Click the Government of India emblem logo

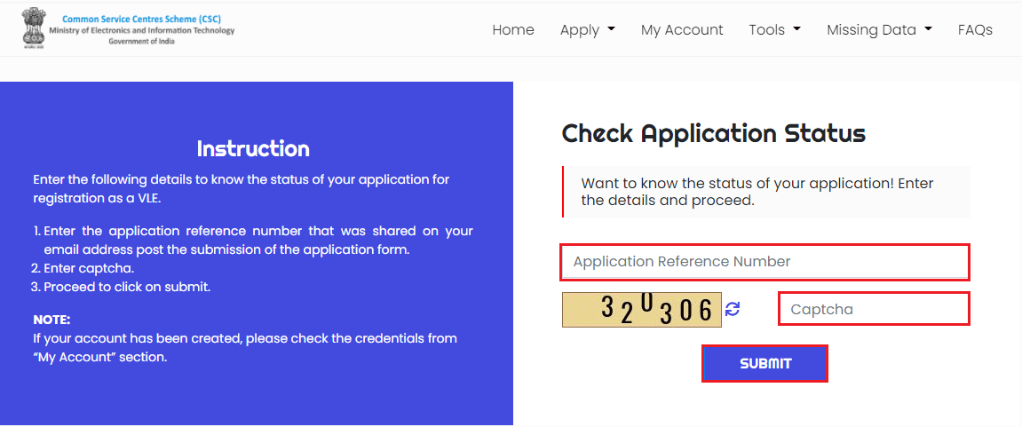32,28
